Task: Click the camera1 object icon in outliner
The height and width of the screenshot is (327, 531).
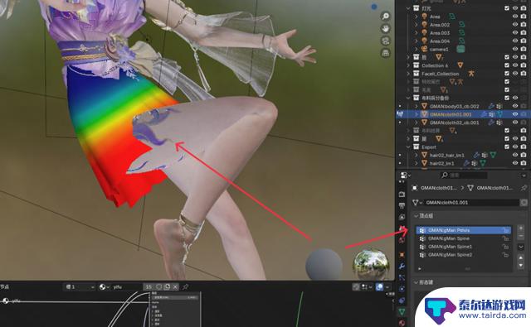Action: [424, 49]
